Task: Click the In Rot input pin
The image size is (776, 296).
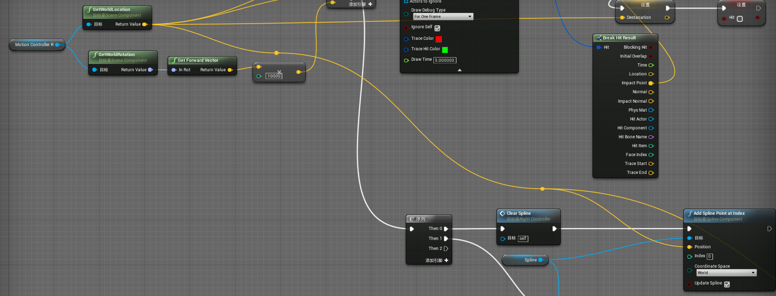Action: [x=174, y=70]
